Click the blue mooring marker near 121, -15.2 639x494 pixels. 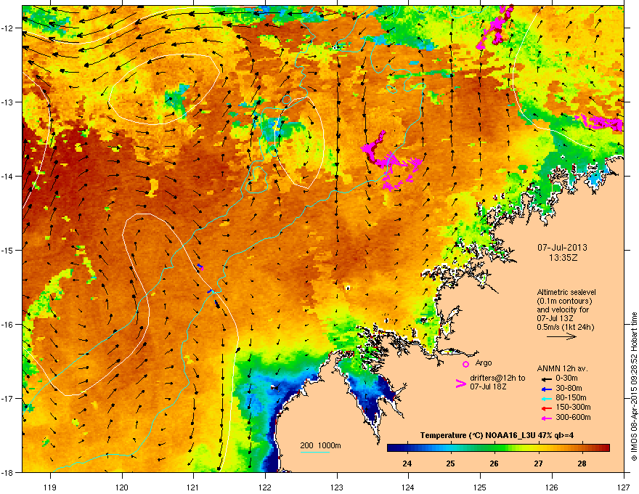click(x=200, y=267)
